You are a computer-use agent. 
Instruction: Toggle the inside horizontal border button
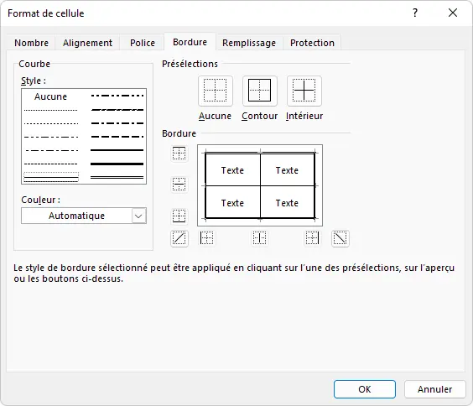[179, 185]
